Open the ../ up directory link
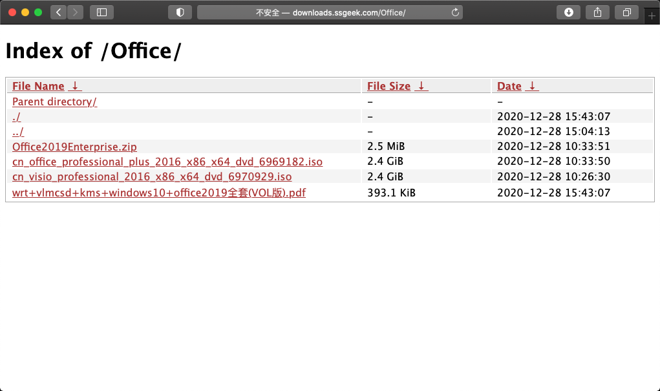660x391 pixels. [18, 132]
